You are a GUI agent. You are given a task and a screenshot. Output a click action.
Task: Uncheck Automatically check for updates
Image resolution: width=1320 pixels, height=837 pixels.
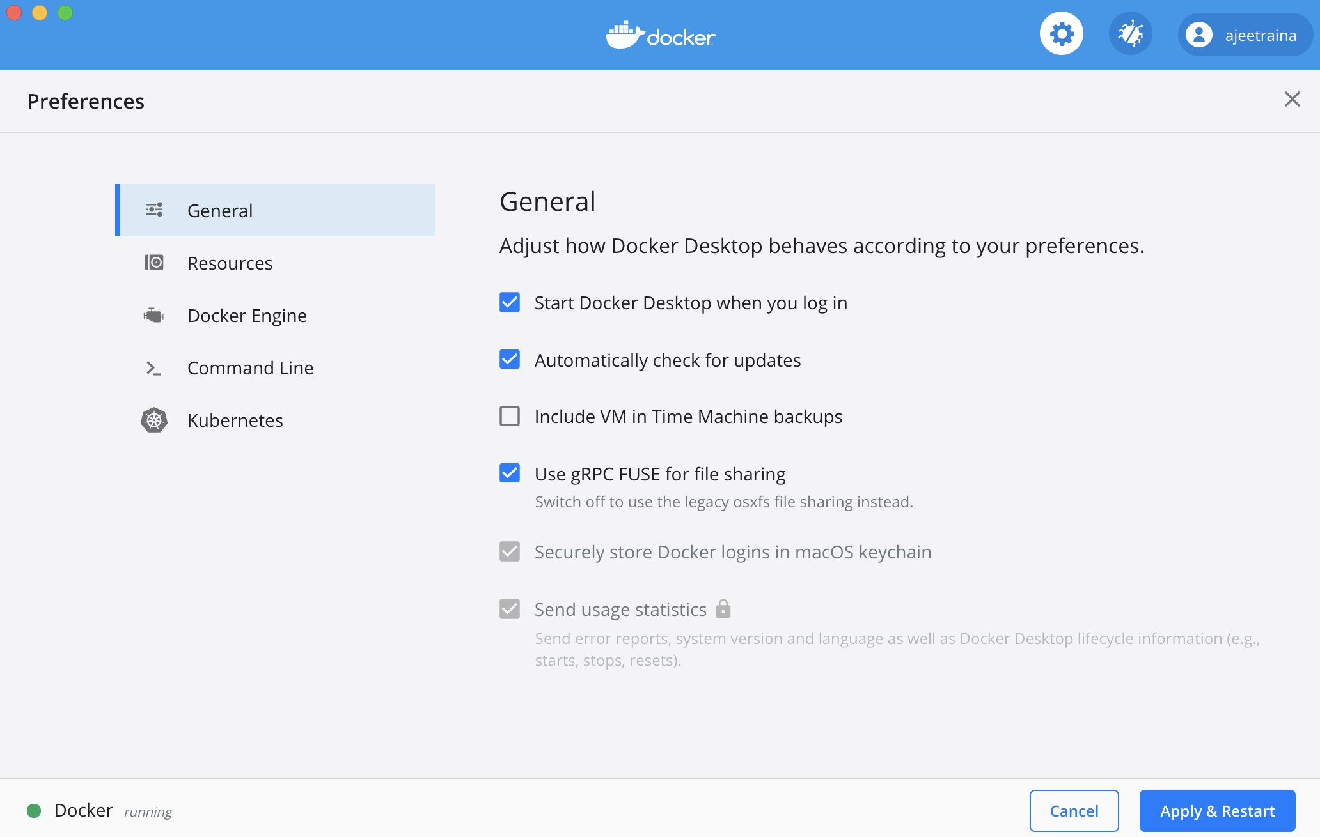(510, 360)
